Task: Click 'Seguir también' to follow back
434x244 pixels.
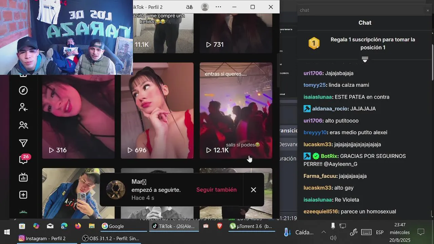Action: [216, 190]
